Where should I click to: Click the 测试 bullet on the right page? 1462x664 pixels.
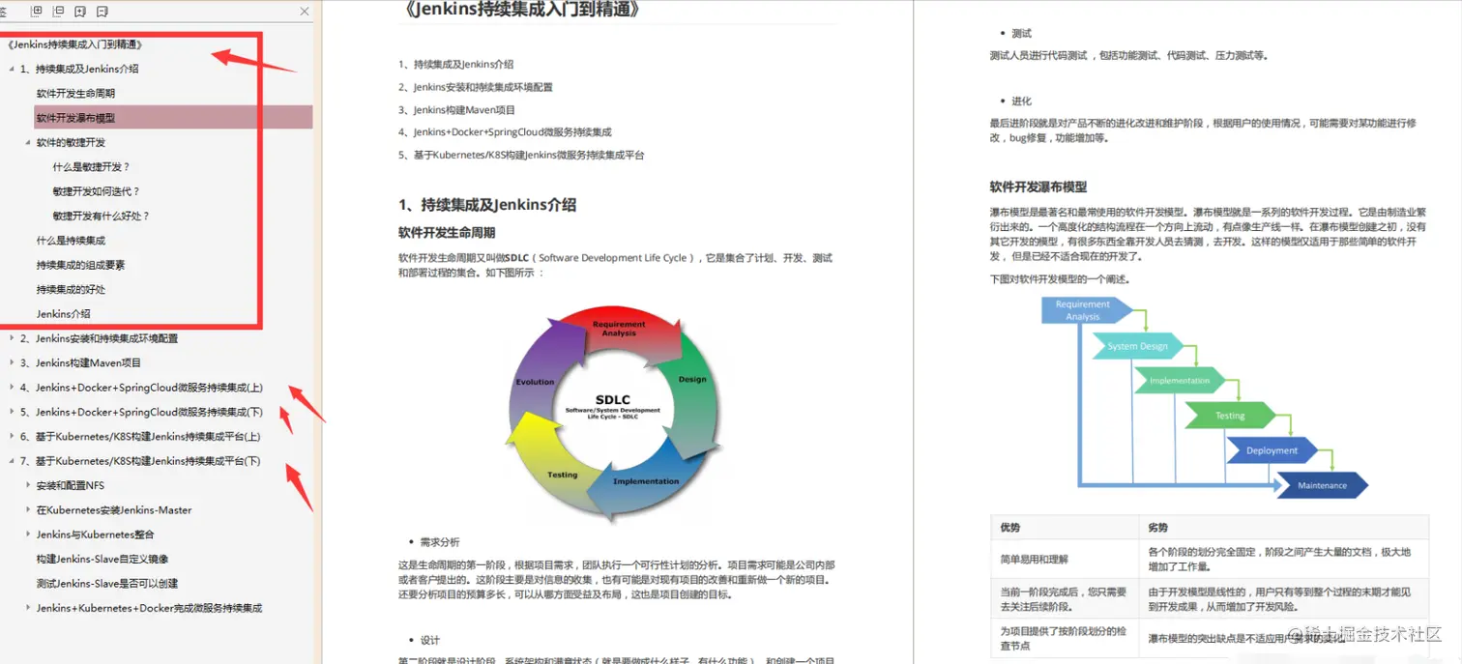point(1021,33)
